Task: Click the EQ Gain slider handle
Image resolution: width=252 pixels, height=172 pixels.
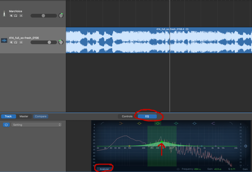Action: point(246,146)
